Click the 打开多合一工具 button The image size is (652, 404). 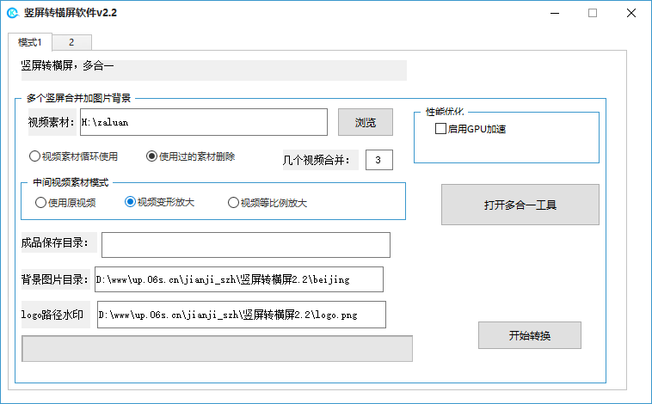click(x=520, y=205)
